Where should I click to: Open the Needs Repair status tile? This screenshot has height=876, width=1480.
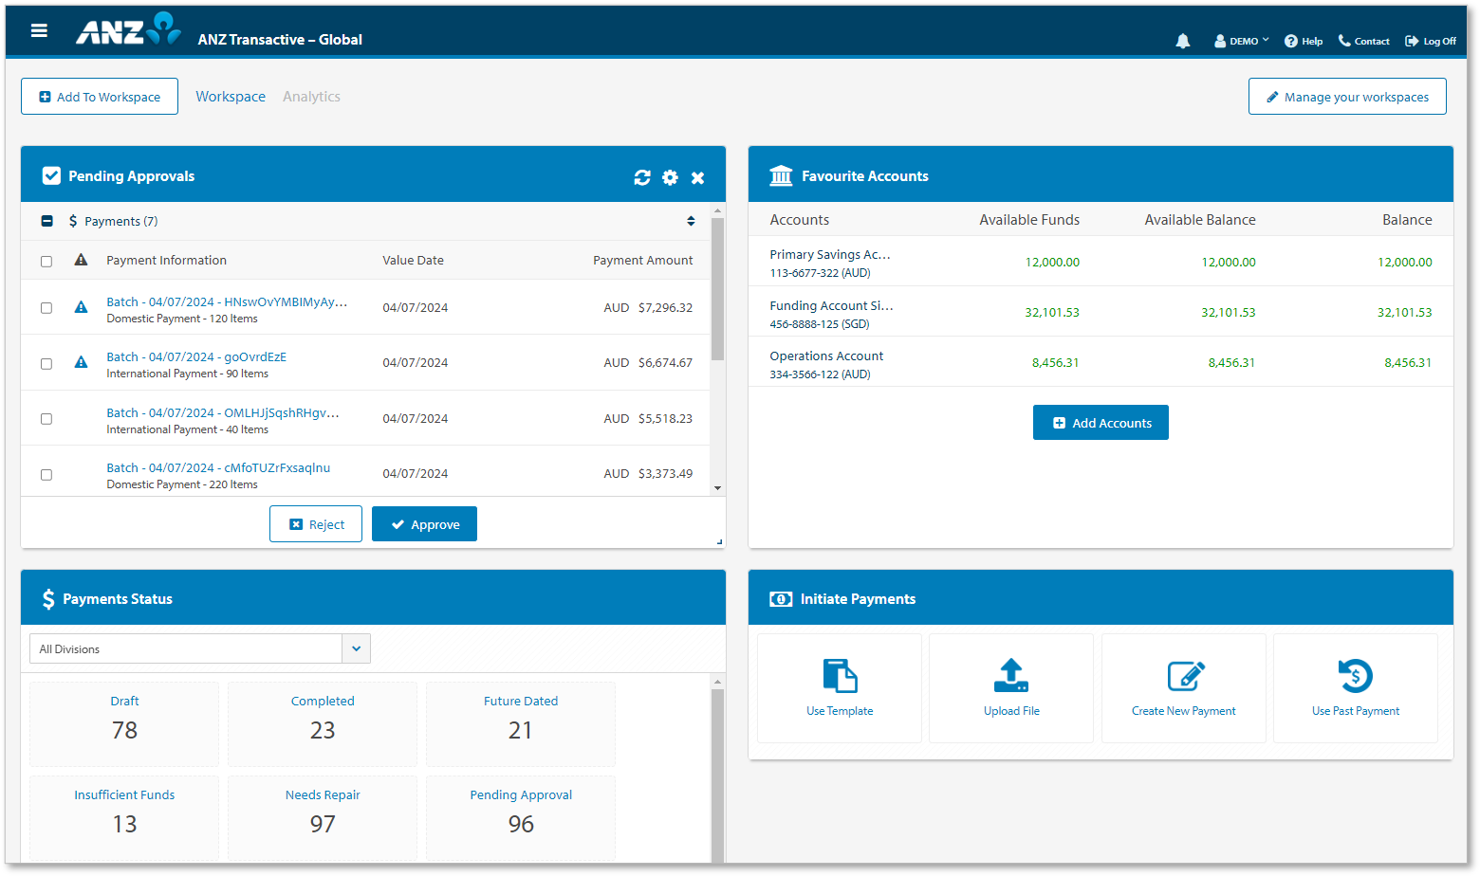323,812
